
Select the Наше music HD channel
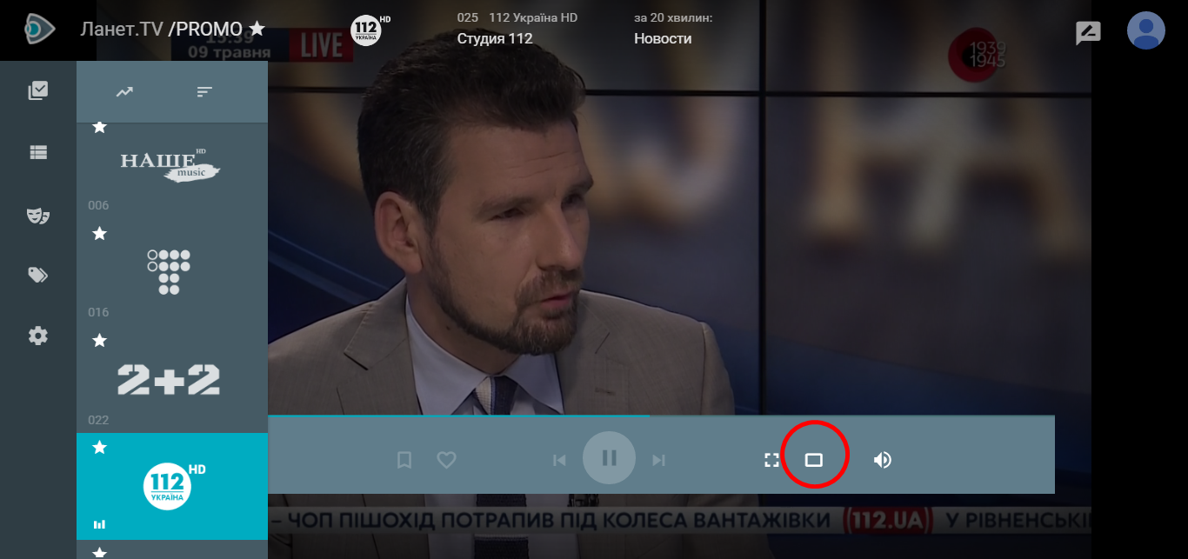pyautogui.click(x=170, y=165)
